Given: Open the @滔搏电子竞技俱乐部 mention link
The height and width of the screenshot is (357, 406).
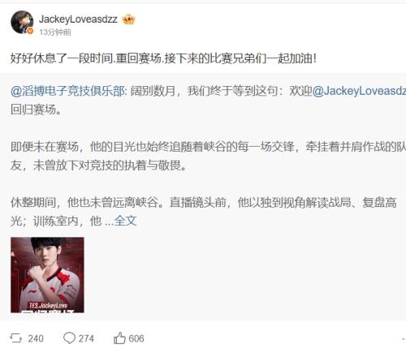Looking at the screenshot, I should click(68, 91).
